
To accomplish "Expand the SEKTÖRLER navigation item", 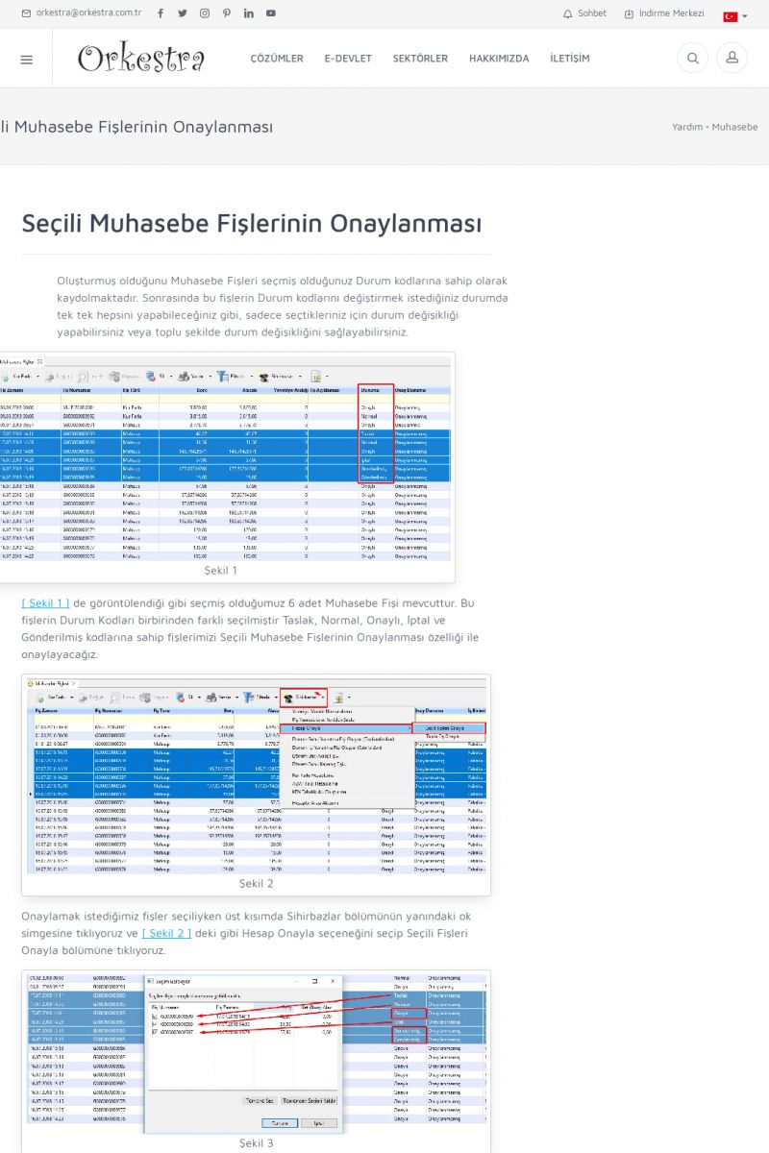I will [x=420, y=59].
